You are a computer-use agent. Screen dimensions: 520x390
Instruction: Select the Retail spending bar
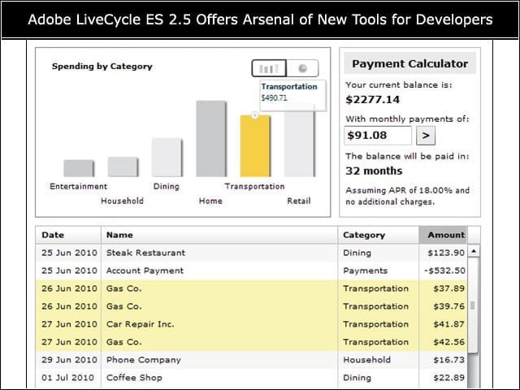pyautogui.click(x=300, y=143)
